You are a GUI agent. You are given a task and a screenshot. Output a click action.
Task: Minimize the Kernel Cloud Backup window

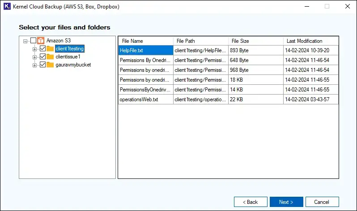point(307,6)
